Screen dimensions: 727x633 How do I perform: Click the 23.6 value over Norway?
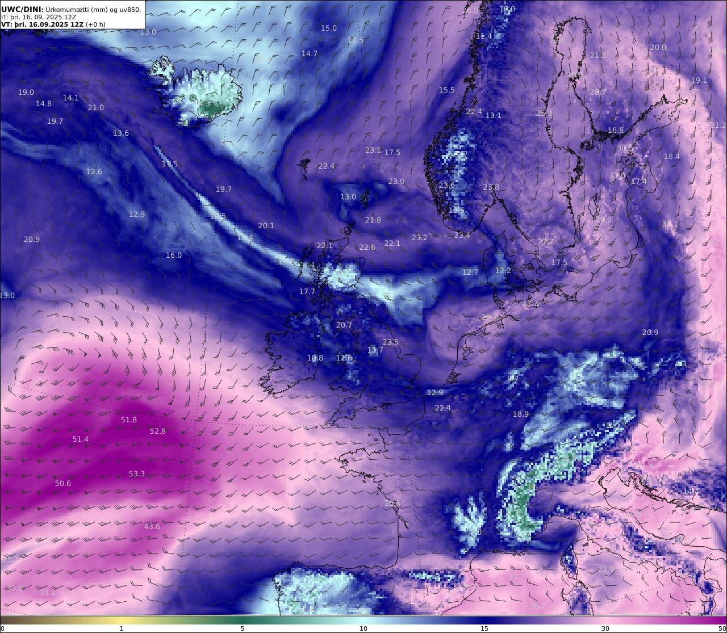(x=447, y=185)
